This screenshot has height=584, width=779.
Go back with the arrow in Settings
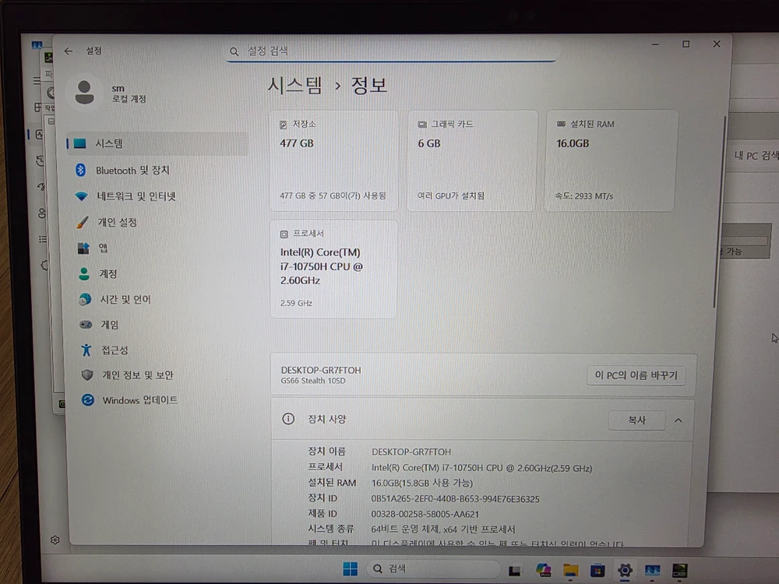click(x=69, y=51)
